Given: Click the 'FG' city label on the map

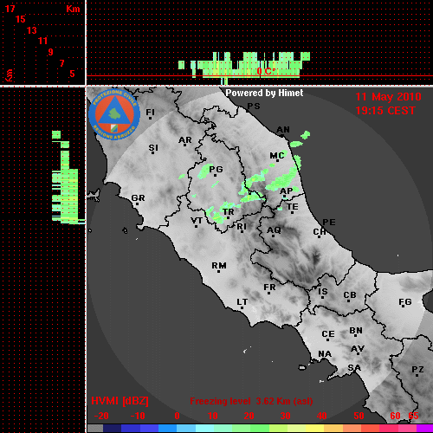Looking at the screenshot, I should 405,302.
